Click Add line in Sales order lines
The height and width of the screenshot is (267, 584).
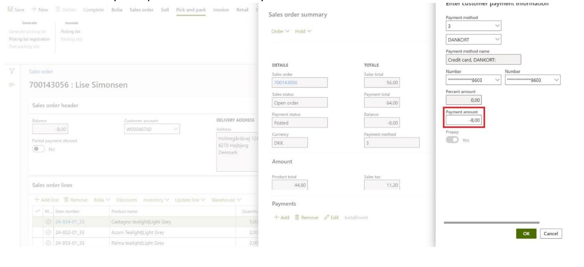48,200
